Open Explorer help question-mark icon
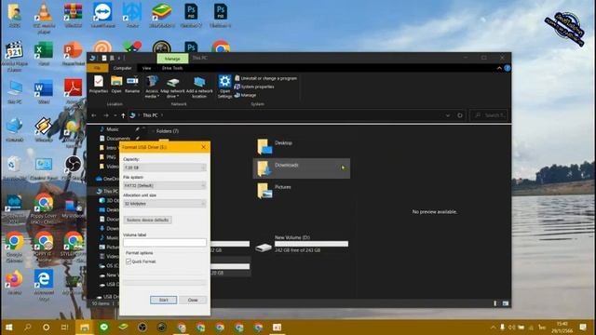Screen dimensions: 596x335 pos(507,68)
